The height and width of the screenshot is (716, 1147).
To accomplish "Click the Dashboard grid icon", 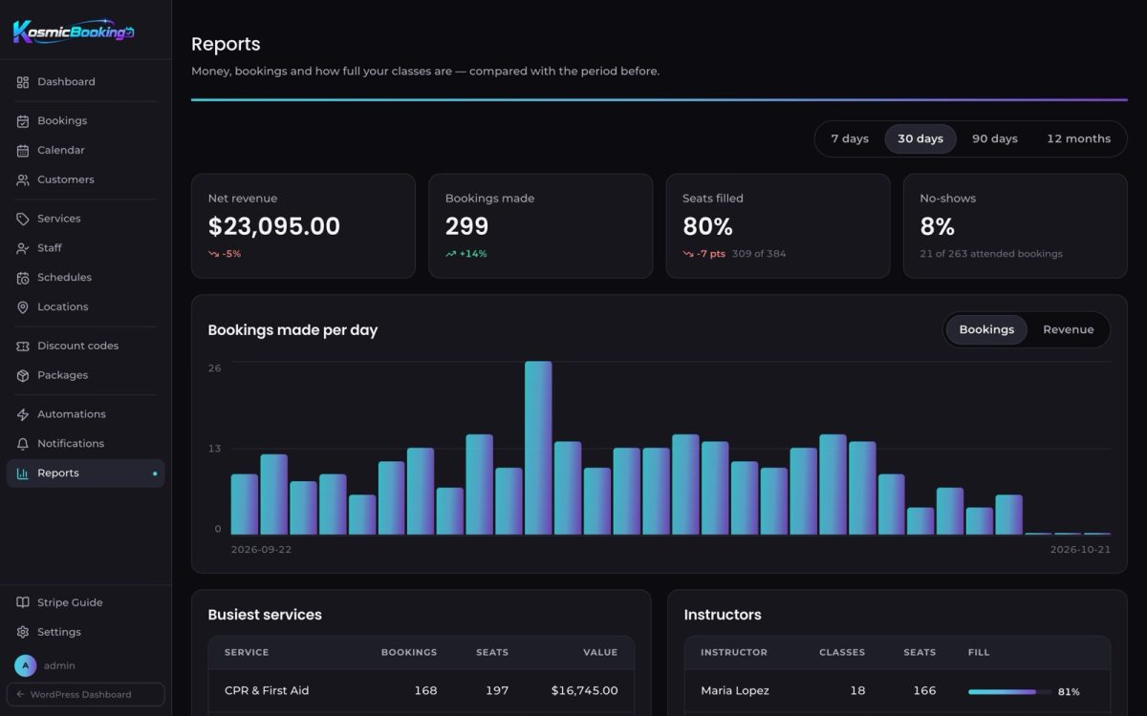I will point(23,82).
